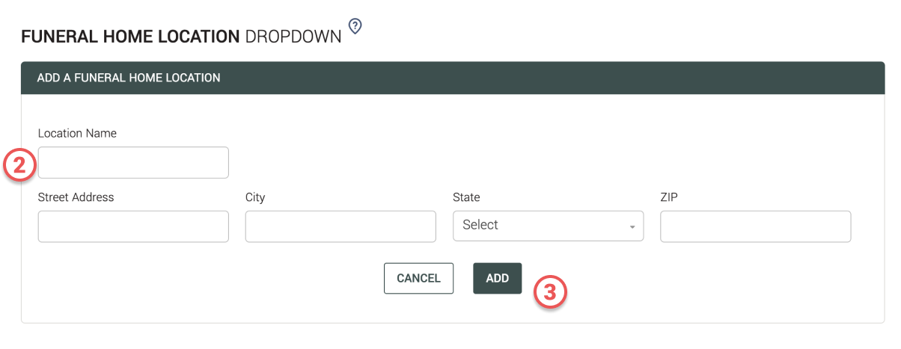The height and width of the screenshot is (349, 901).
Task: Cancel adding the funeral home location
Action: tap(418, 278)
